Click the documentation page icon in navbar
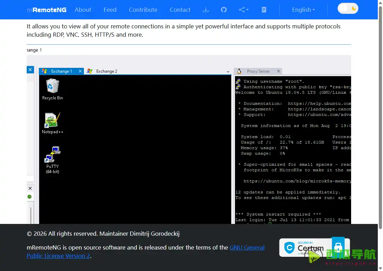383x271 pixels. pyautogui.click(x=264, y=10)
